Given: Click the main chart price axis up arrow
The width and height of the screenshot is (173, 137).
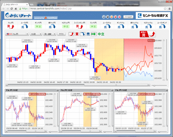Looking at the screenshot, I should 164,40.
